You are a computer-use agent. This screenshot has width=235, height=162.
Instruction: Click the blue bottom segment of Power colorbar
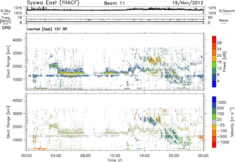point(214,84)
